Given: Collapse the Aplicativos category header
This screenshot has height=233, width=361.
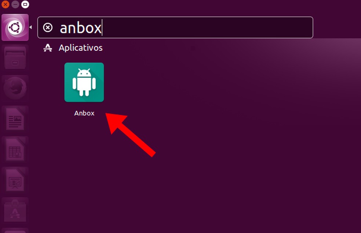Looking at the screenshot, I should (80, 48).
